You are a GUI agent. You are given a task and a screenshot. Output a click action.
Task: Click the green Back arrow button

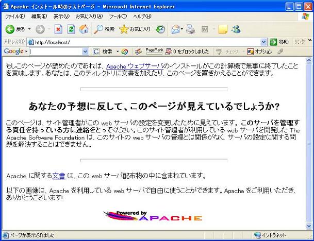tap(10, 29)
